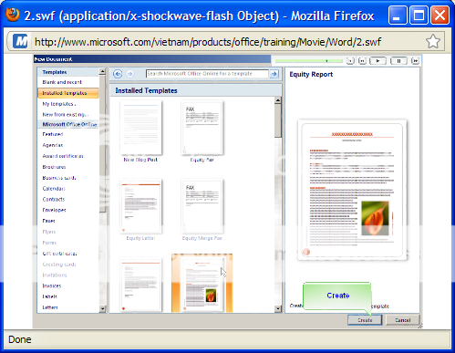
Task: Click the Installed Templates section heading
Action: click(146, 90)
